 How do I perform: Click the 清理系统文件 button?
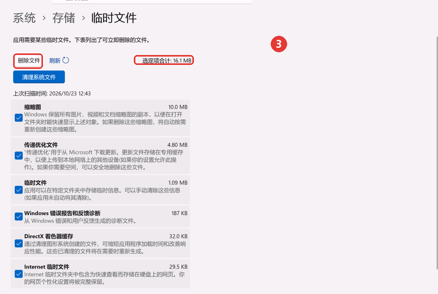39,77
